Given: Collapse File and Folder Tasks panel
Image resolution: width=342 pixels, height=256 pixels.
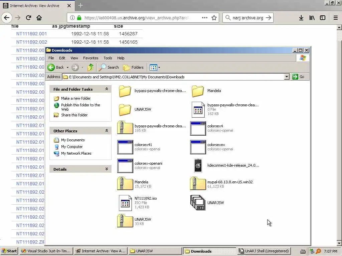Looking at the screenshot, I should click(107, 89).
